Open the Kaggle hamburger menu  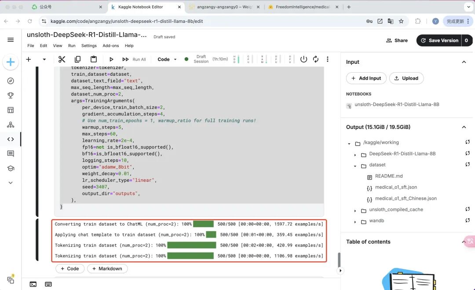[x=11, y=40]
